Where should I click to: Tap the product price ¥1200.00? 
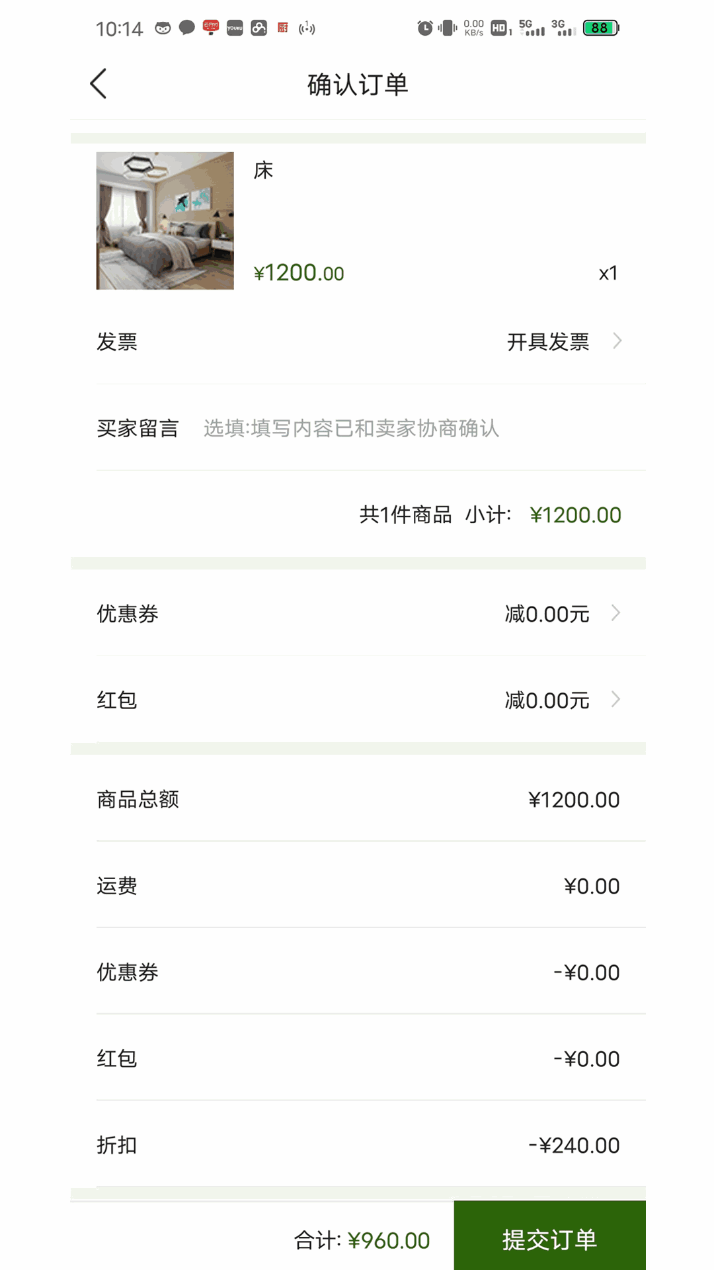(x=299, y=273)
